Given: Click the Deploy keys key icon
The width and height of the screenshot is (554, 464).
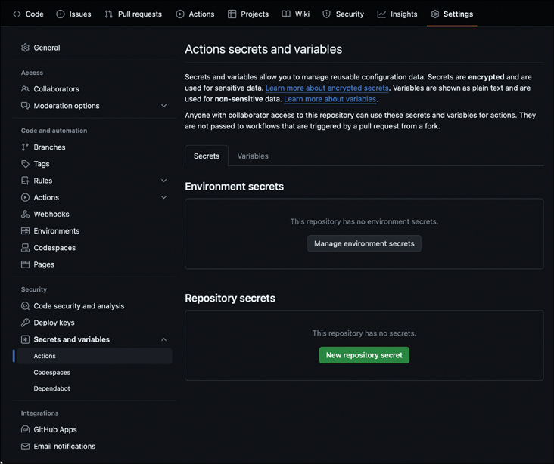Looking at the screenshot, I should (25, 323).
